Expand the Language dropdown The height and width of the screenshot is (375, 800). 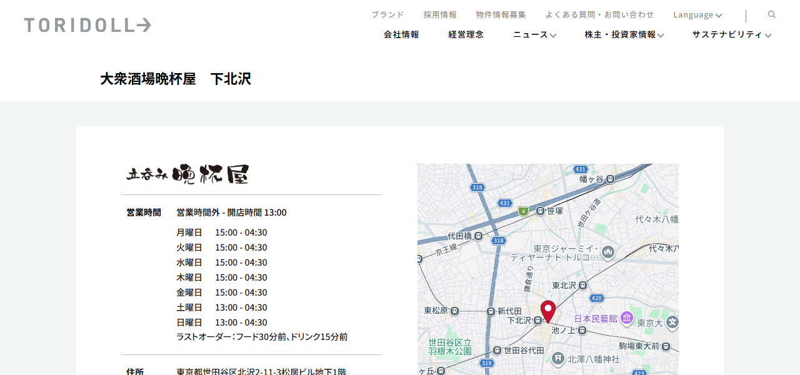(x=697, y=14)
